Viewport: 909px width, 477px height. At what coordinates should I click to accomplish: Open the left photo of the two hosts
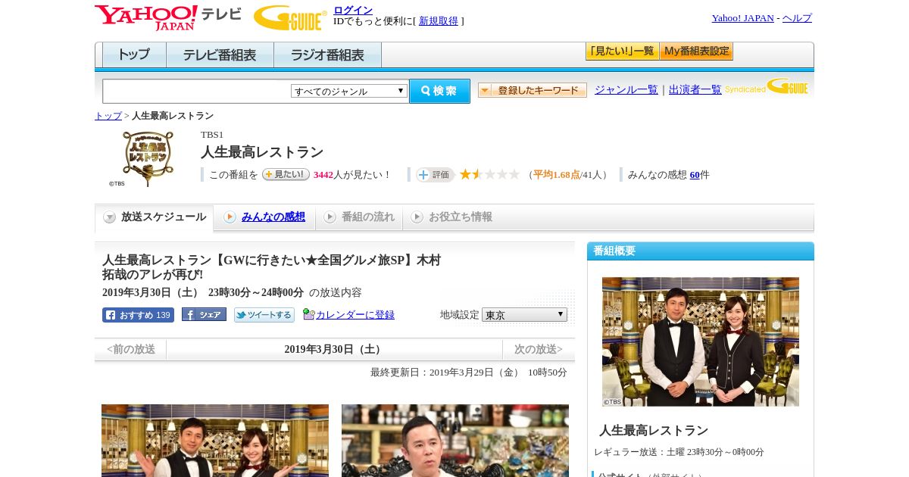(215, 441)
